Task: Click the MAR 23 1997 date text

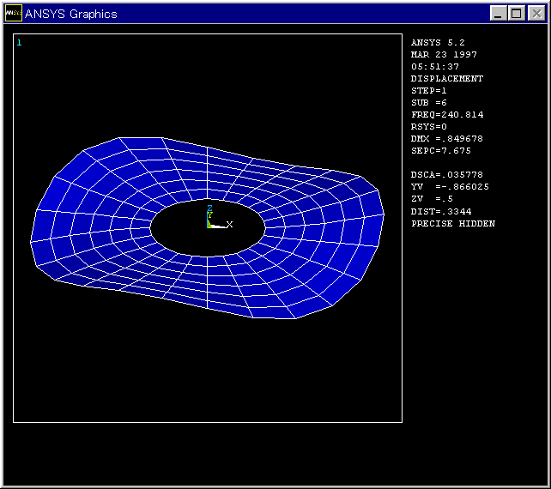Action: tap(444, 54)
